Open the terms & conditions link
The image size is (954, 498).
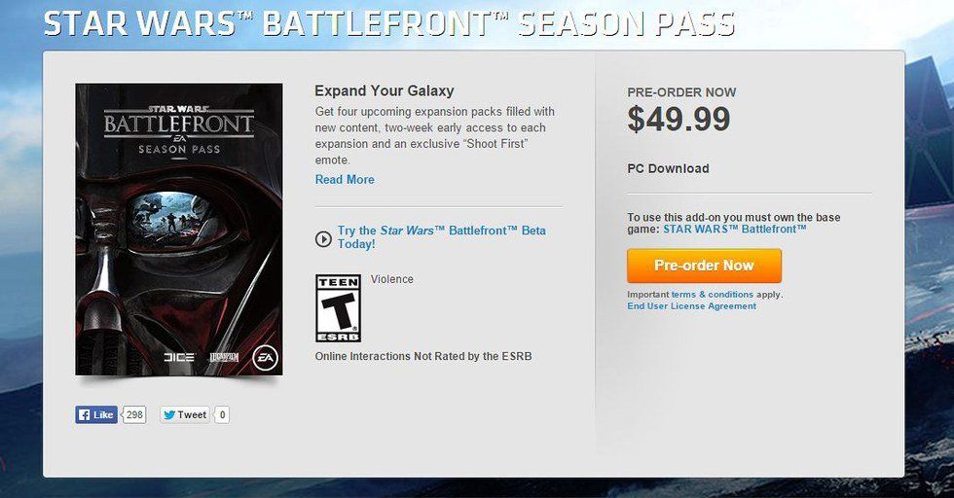pyautogui.click(x=712, y=294)
